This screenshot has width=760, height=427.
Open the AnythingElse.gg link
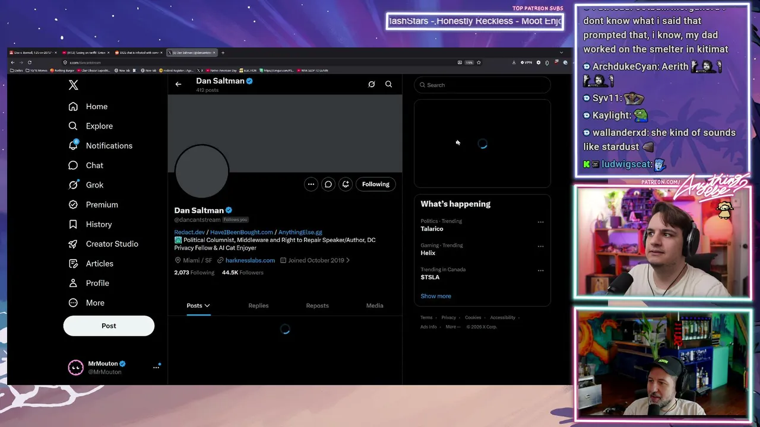click(300, 232)
